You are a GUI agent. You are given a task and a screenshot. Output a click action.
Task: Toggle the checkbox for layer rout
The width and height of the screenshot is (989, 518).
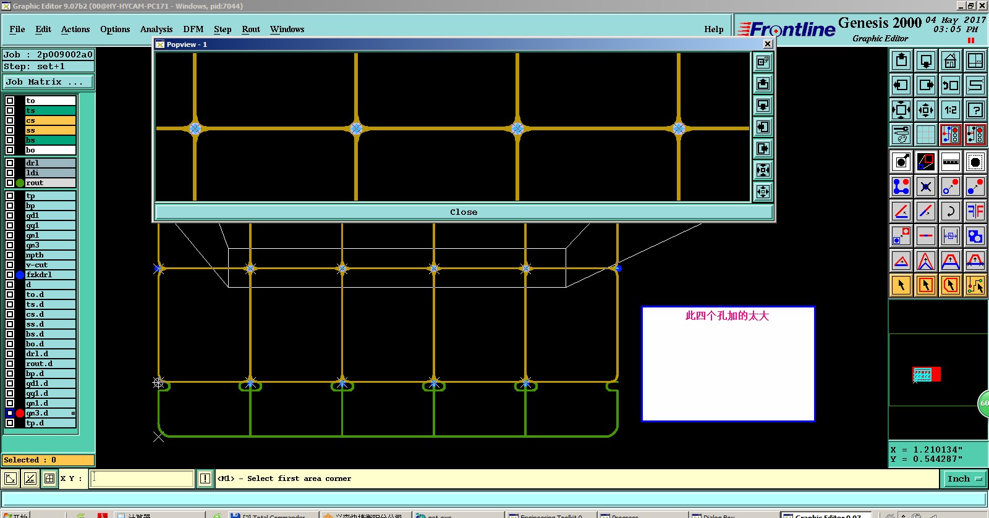10,183
